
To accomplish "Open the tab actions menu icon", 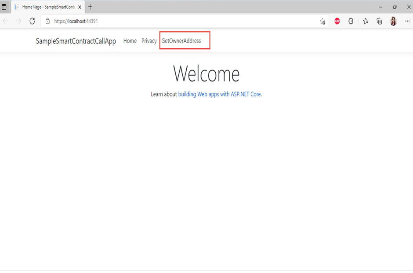I will tap(5, 7).
